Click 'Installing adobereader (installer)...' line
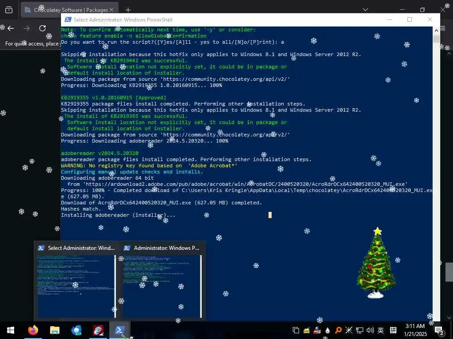Screen dimensions: 453x339 click(118, 215)
